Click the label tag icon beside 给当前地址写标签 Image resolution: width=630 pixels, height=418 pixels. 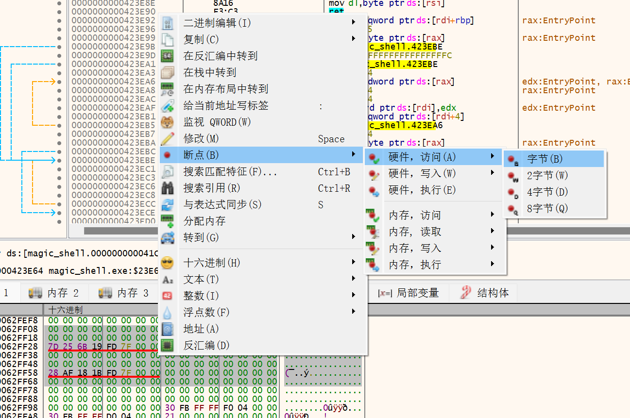click(x=168, y=105)
